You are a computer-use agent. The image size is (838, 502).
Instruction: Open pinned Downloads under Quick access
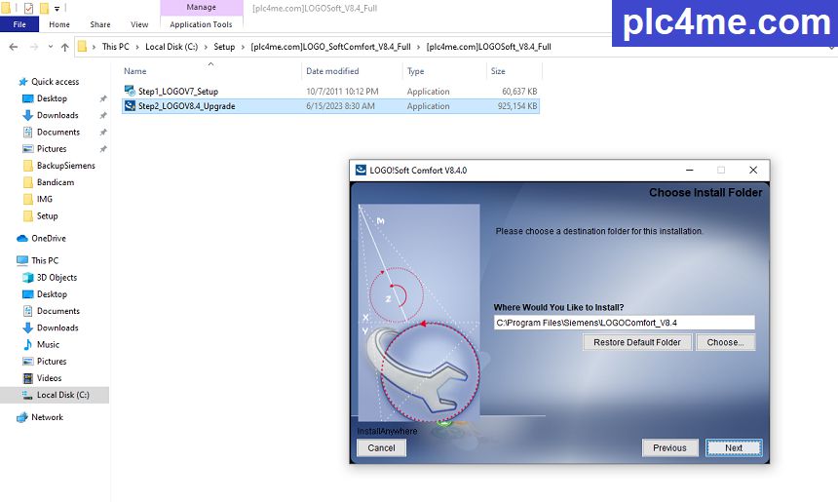pos(57,115)
